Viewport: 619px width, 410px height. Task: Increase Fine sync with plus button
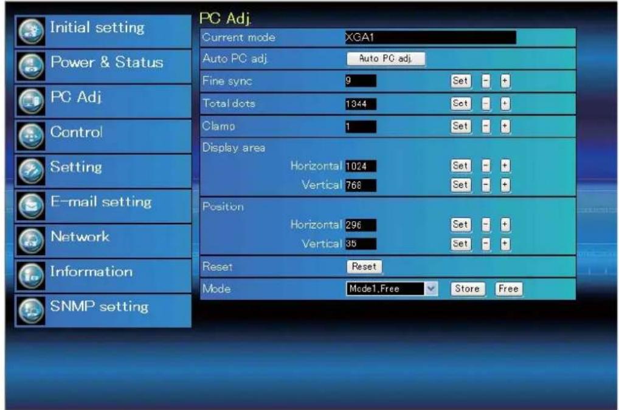pos(505,81)
